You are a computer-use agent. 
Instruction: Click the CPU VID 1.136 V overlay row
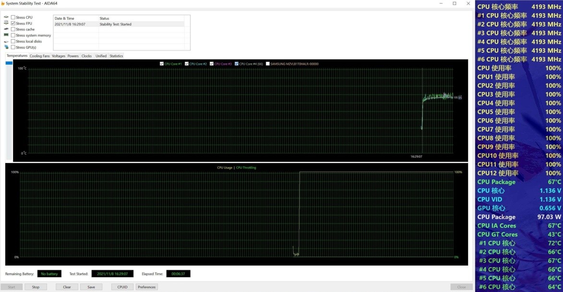pos(519,199)
